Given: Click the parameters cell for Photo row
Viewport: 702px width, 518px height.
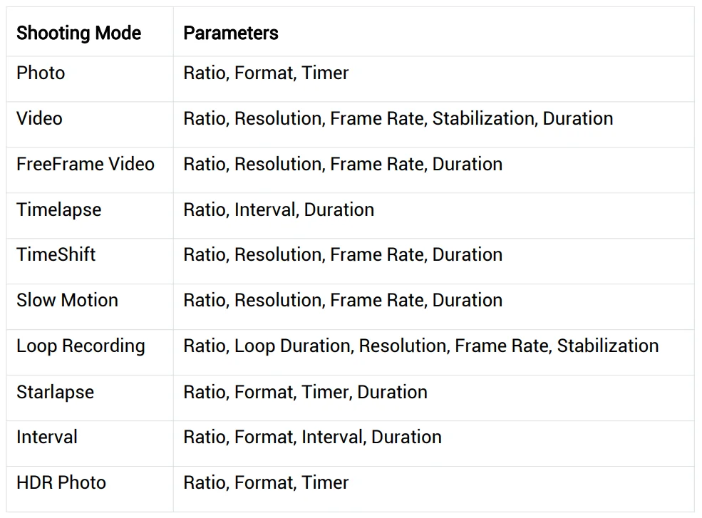Looking at the screenshot, I should coord(266,73).
